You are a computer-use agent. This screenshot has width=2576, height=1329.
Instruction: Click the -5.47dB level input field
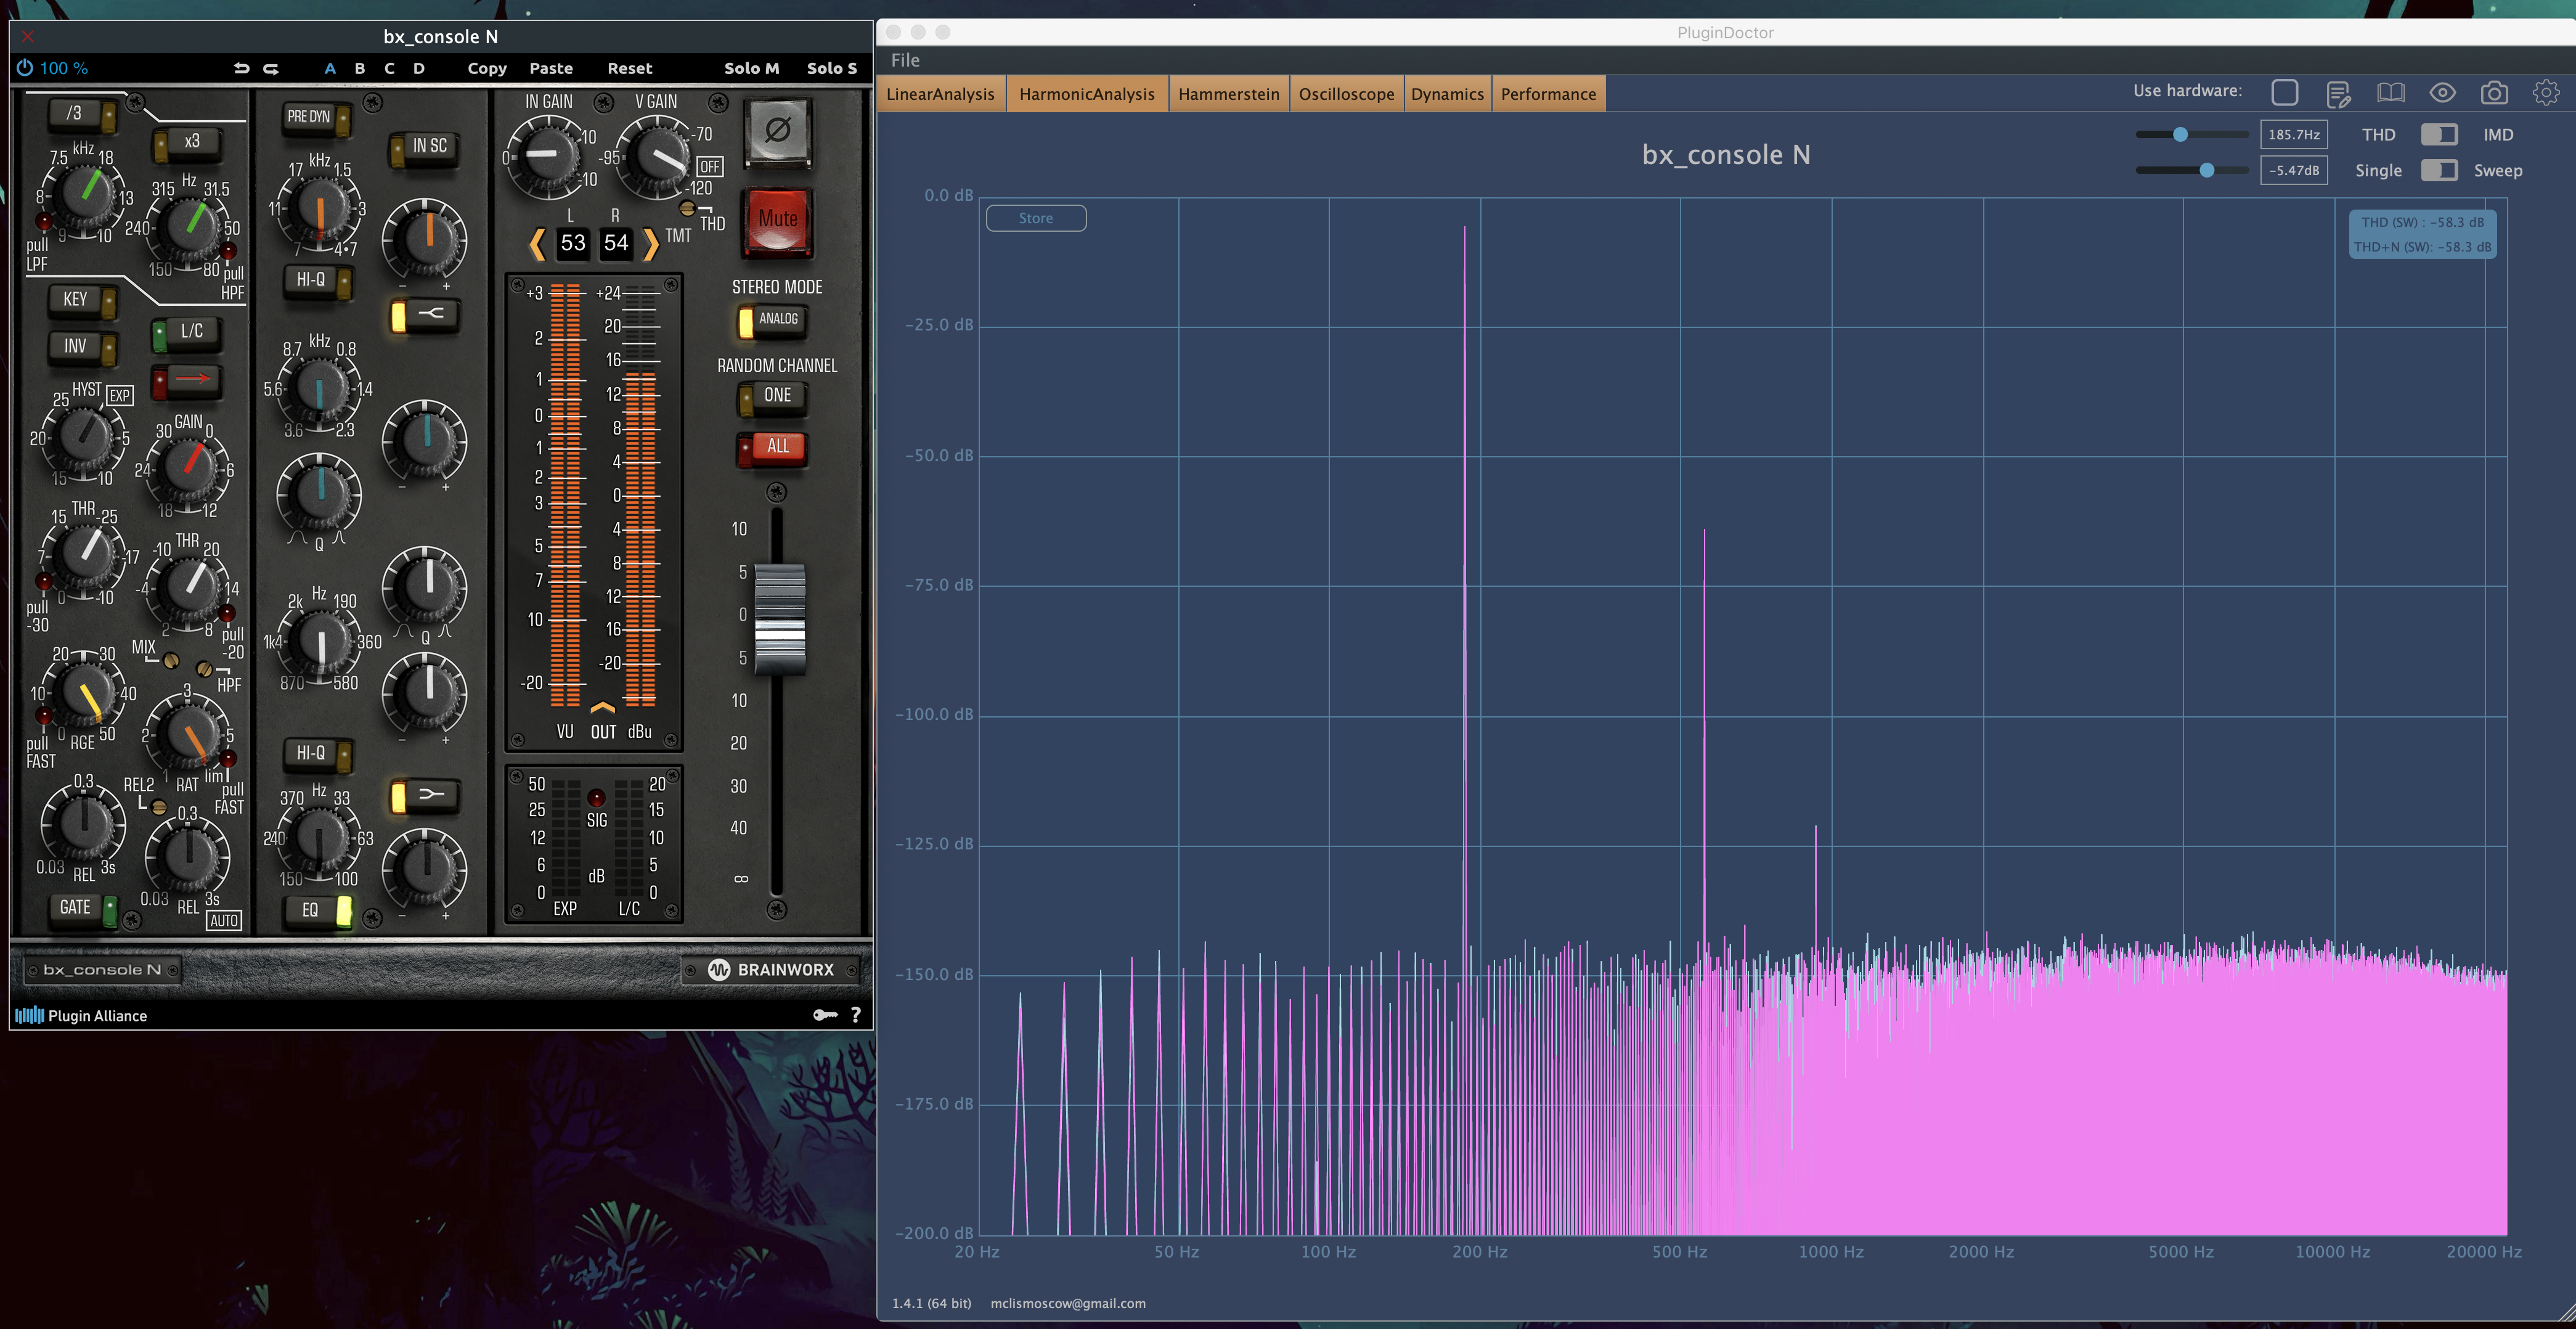pyautogui.click(x=2293, y=170)
